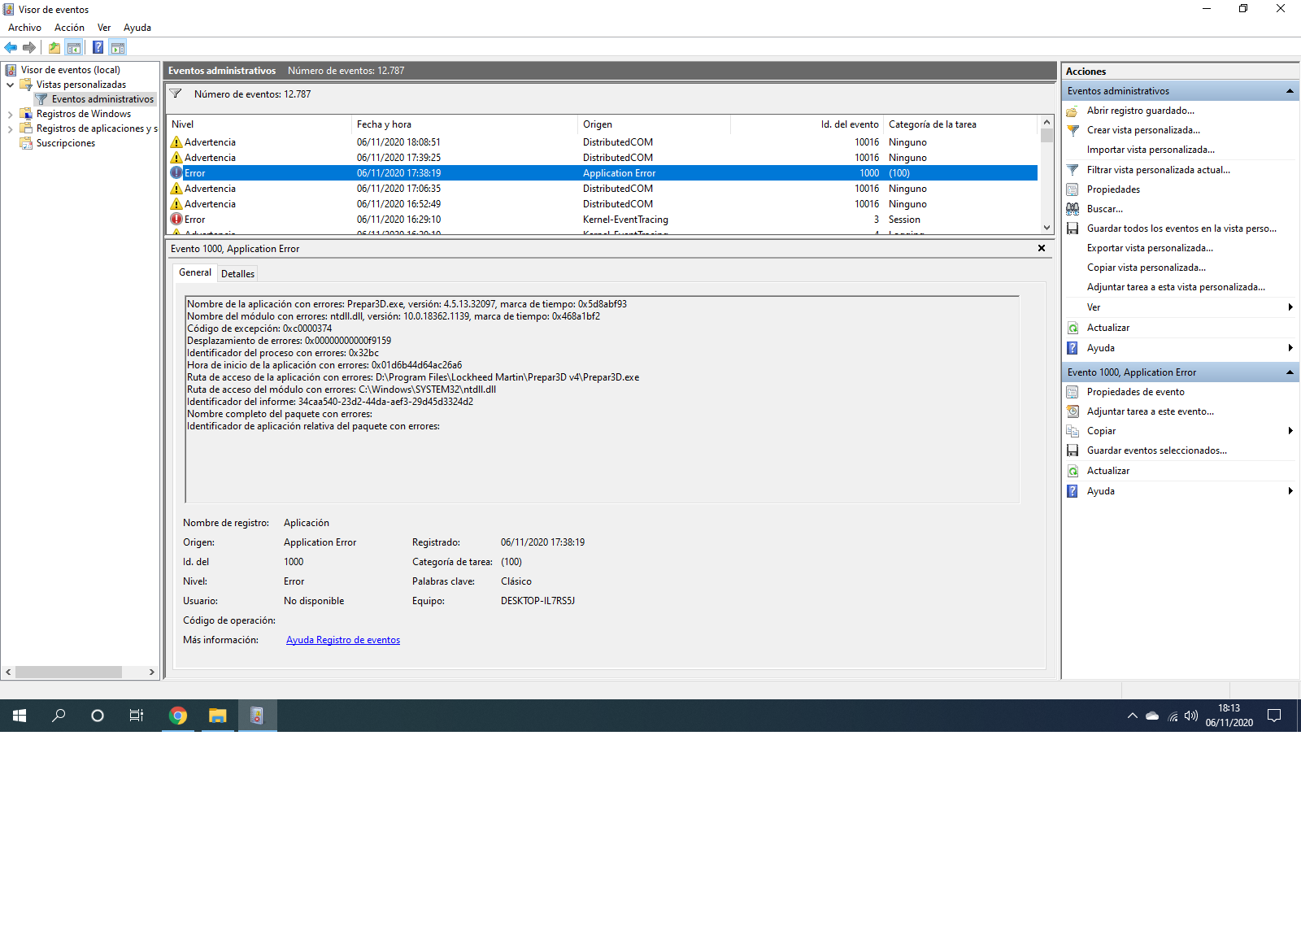Click the Forward arrow in the toolbar
The height and width of the screenshot is (927, 1301).
pos(29,47)
